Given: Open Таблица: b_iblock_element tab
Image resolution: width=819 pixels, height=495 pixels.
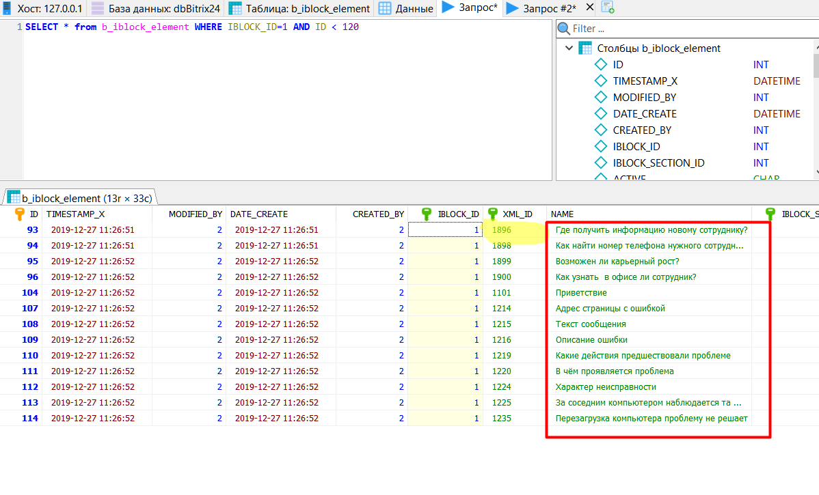Looking at the screenshot, I should pyautogui.click(x=299, y=8).
